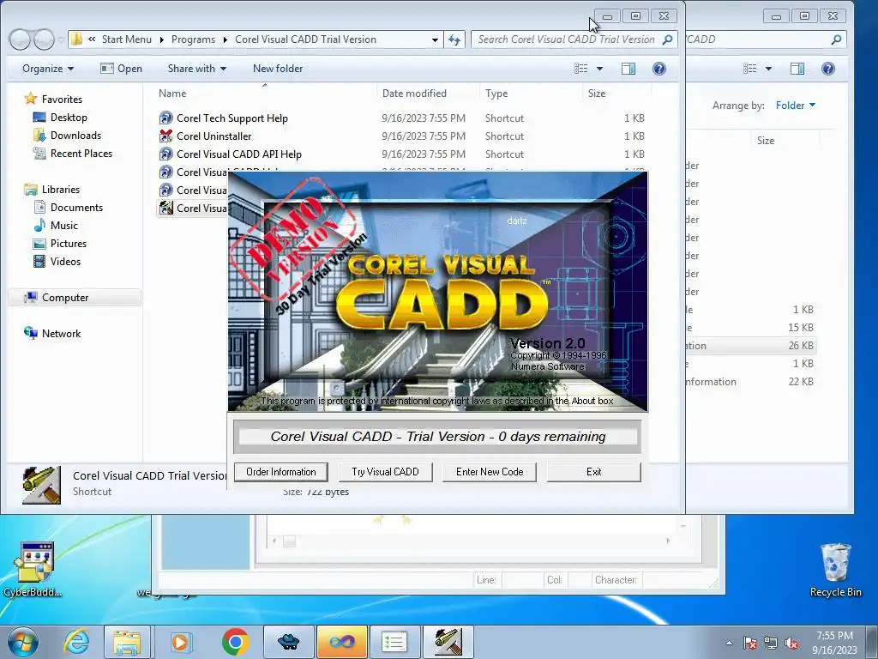Viewport: 878px width, 659px height.
Task: Open change view options dropdown arrow
Action: 599,69
